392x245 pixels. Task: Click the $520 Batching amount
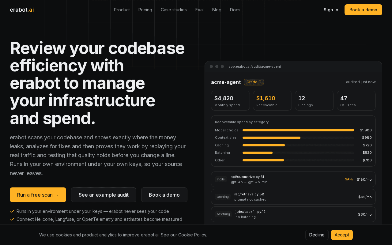[367, 153]
